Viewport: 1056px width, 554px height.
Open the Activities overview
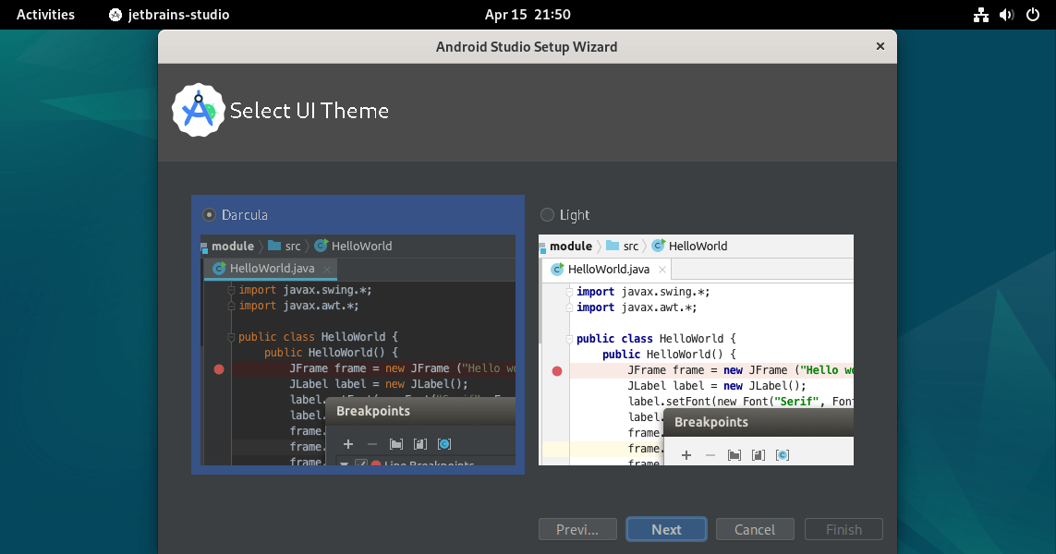[x=45, y=14]
